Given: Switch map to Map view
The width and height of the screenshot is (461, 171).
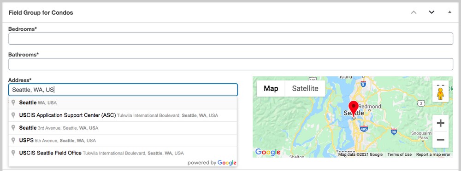Looking at the screenshot, I should (x=271, y=88).
